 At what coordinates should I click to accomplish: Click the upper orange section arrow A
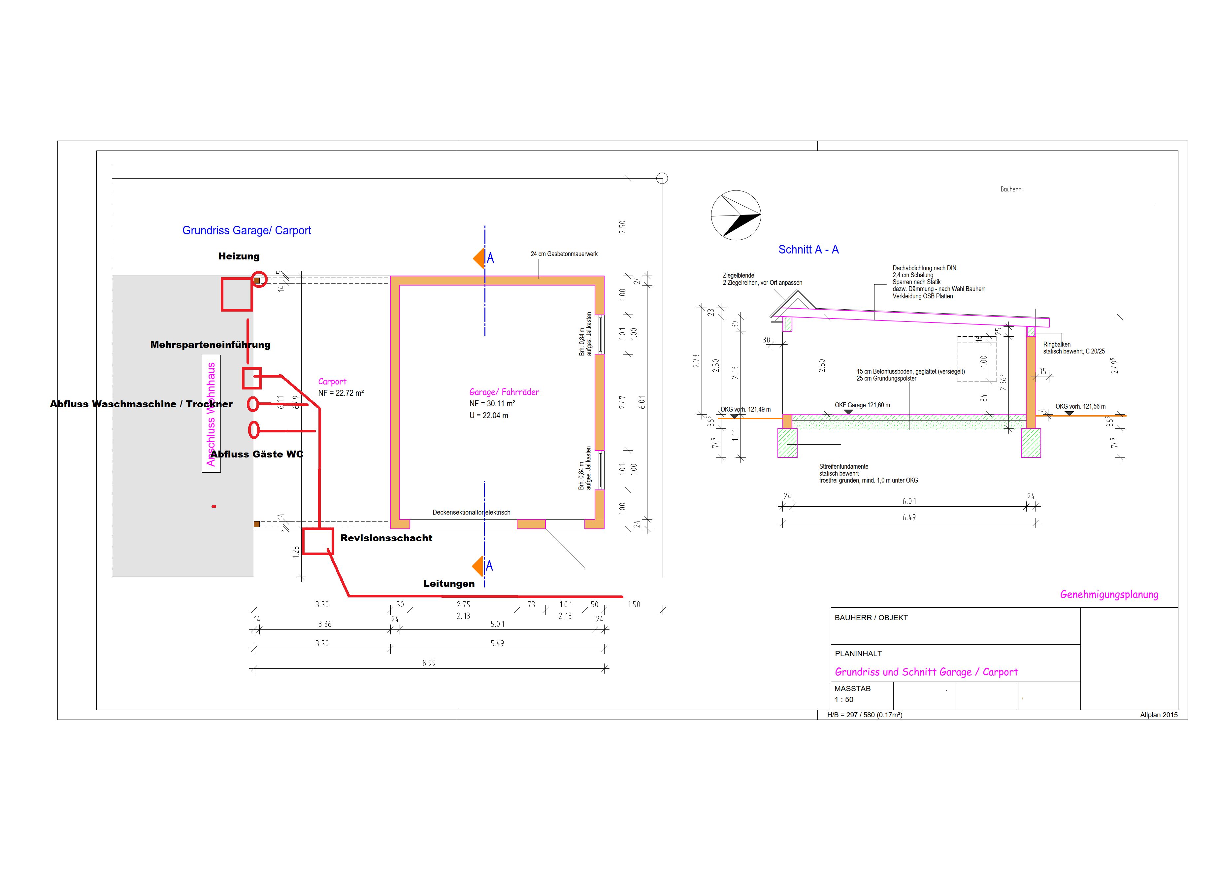479,258
